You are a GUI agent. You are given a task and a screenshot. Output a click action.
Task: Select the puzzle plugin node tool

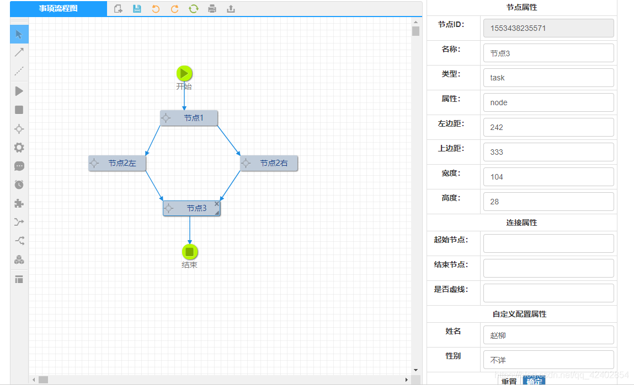pyautogui.click(x=19, y=203)
